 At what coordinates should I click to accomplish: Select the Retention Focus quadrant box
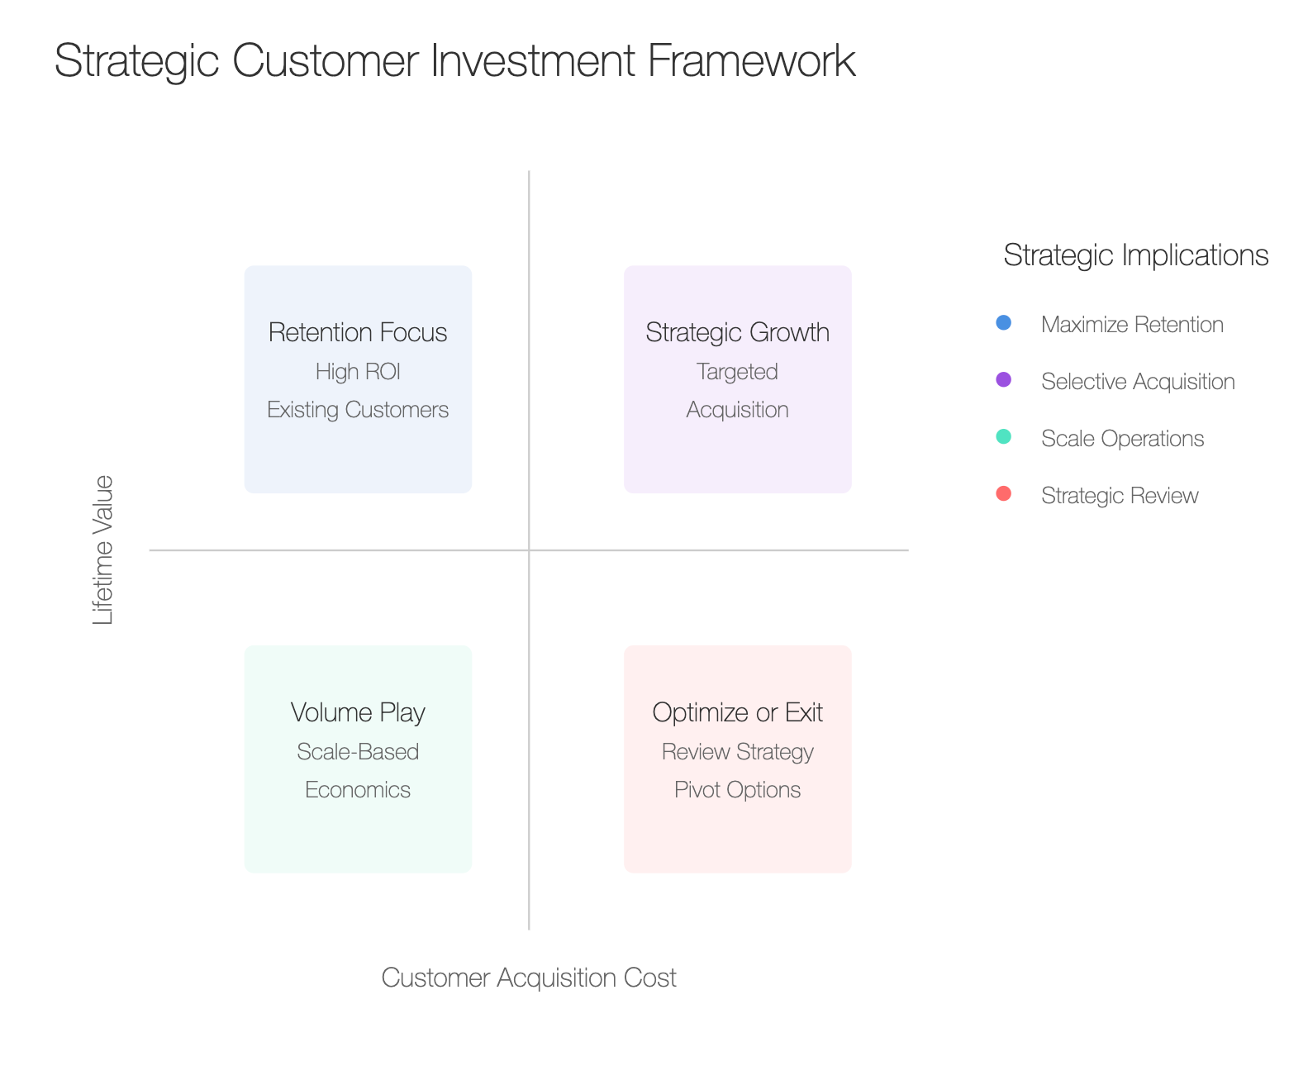pos(358,379)
